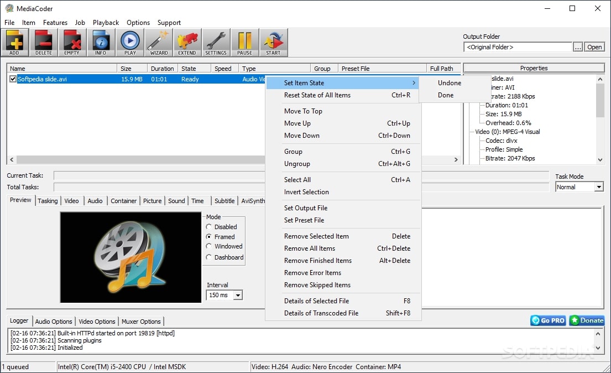This screenshot has height=373, width=611.
Task: Choose Set Preset File entry
Action: tap(343, 220)
